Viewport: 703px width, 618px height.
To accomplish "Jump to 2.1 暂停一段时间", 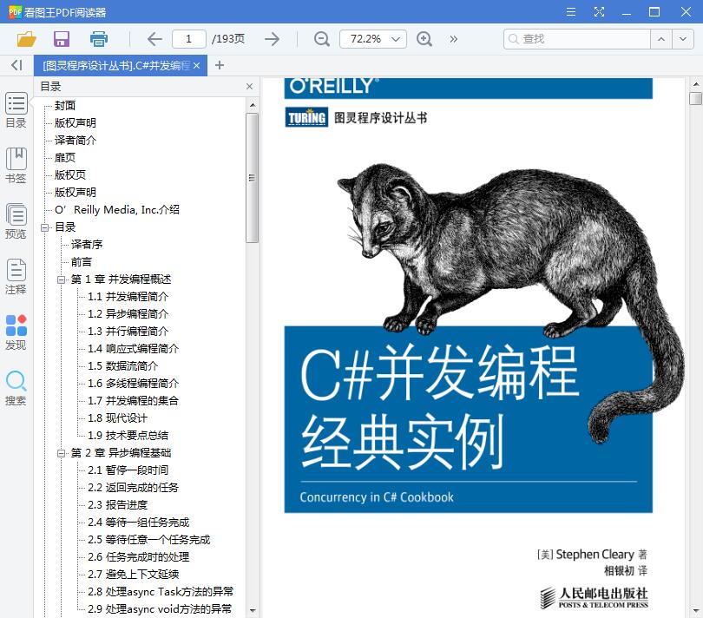I will 128,470.
